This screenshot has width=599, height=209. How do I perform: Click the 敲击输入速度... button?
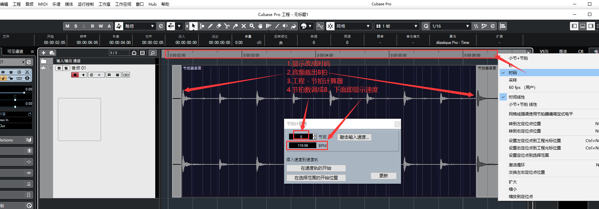coord(354,137)
